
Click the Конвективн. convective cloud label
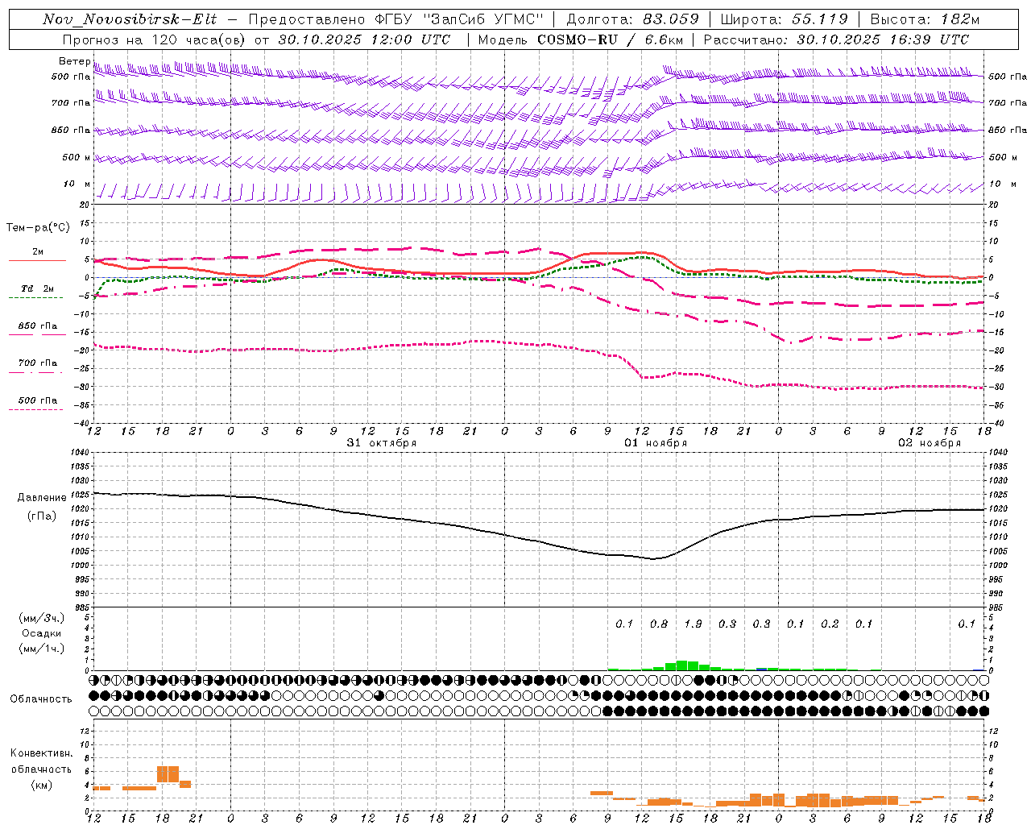click(42, 753)
